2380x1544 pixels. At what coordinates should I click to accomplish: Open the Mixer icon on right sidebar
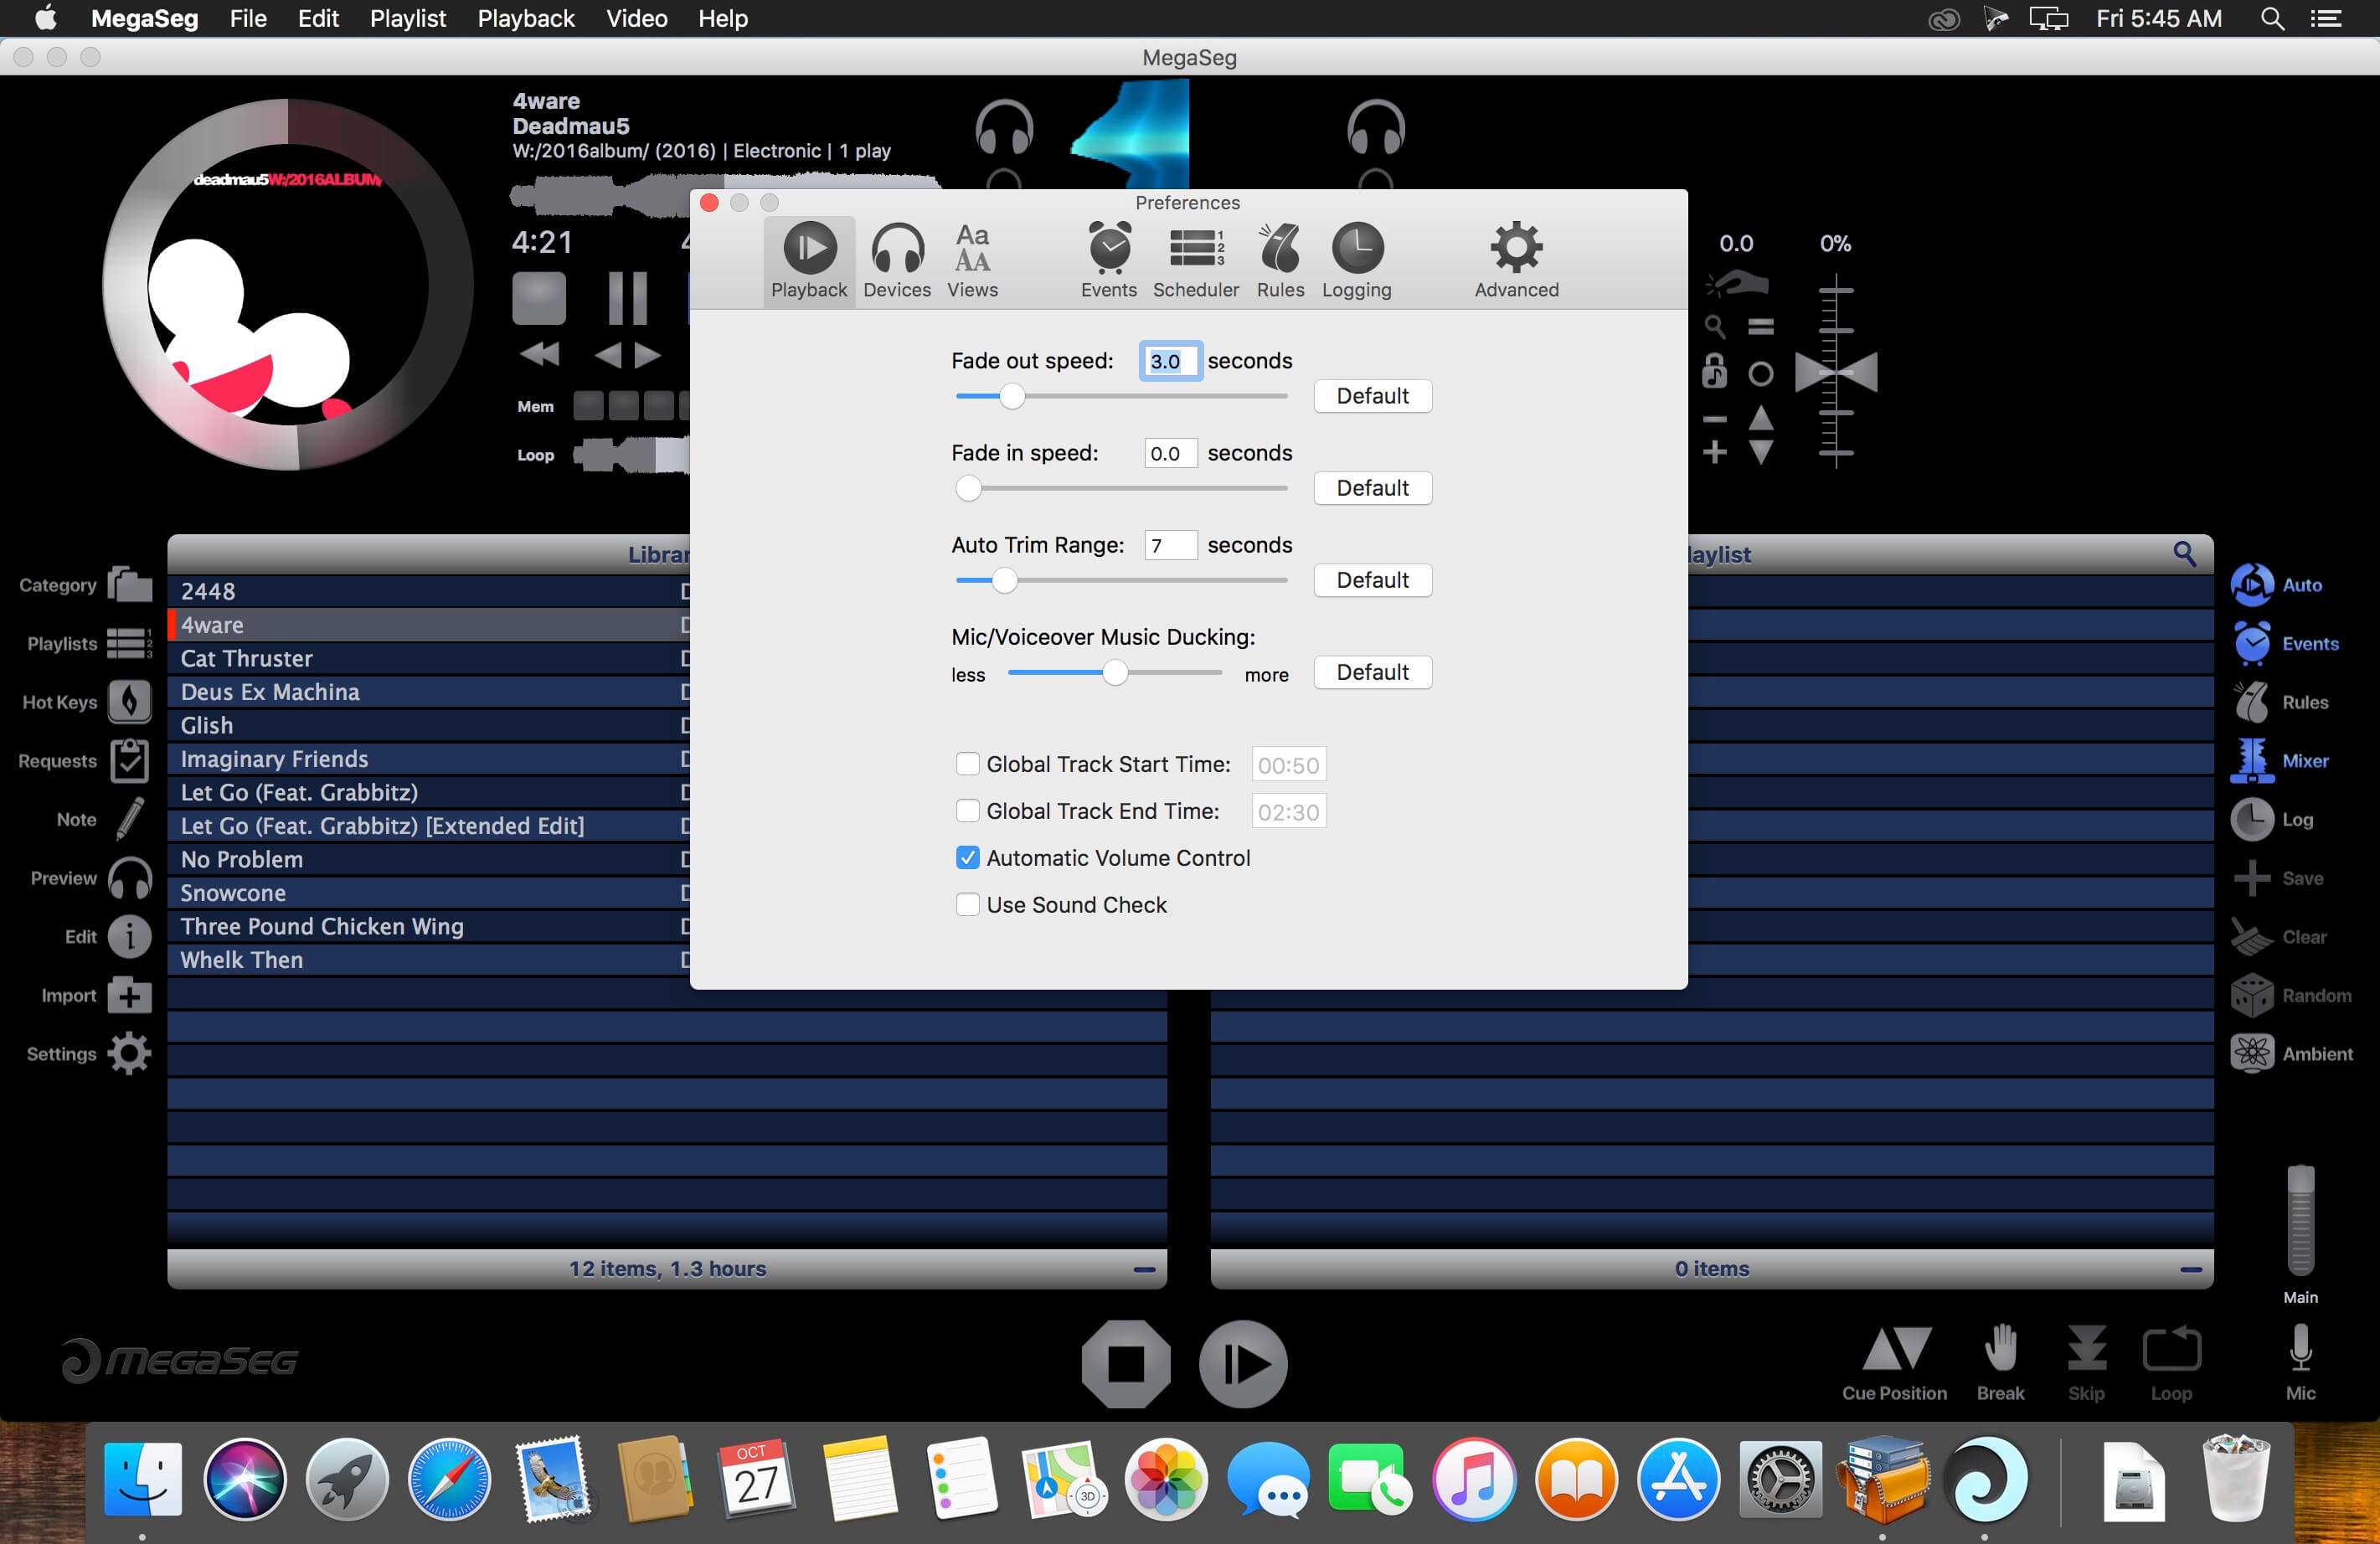point(2252,761)
